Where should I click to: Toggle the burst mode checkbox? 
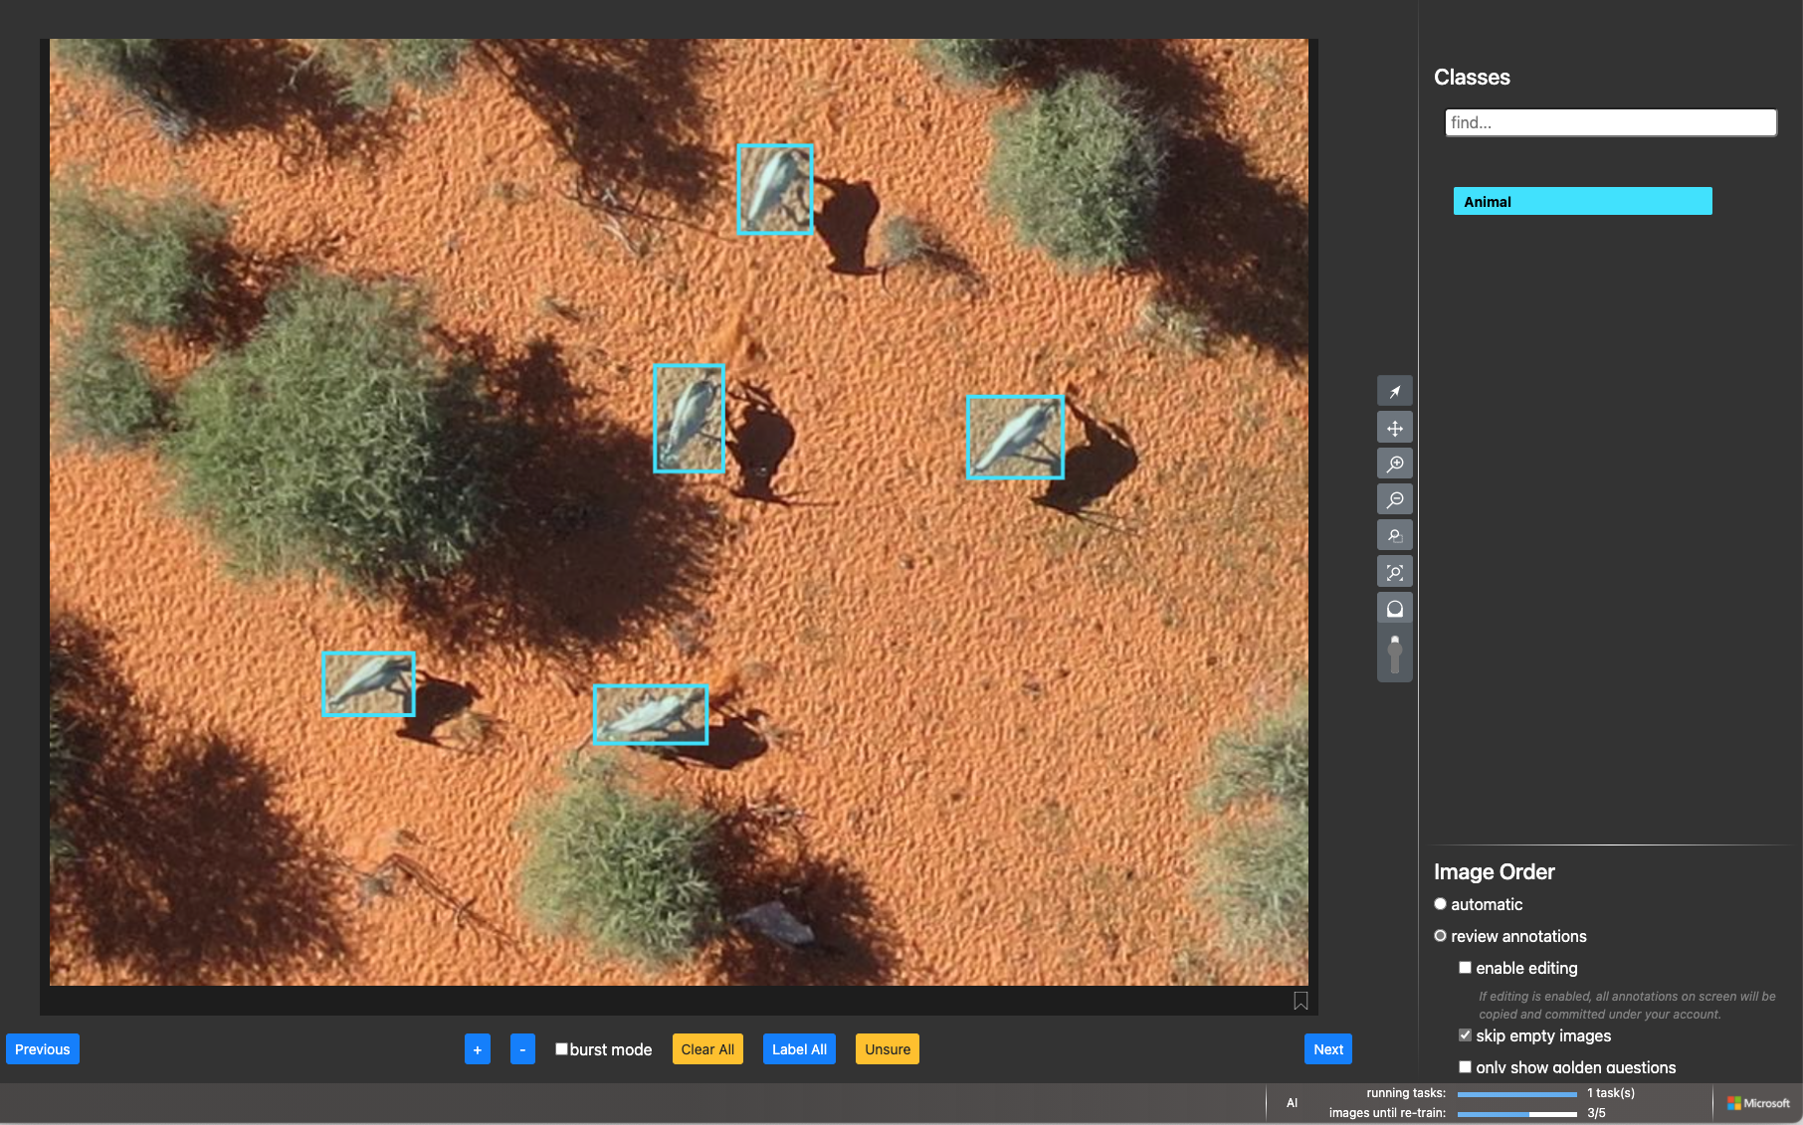(x=561, y=1049)
